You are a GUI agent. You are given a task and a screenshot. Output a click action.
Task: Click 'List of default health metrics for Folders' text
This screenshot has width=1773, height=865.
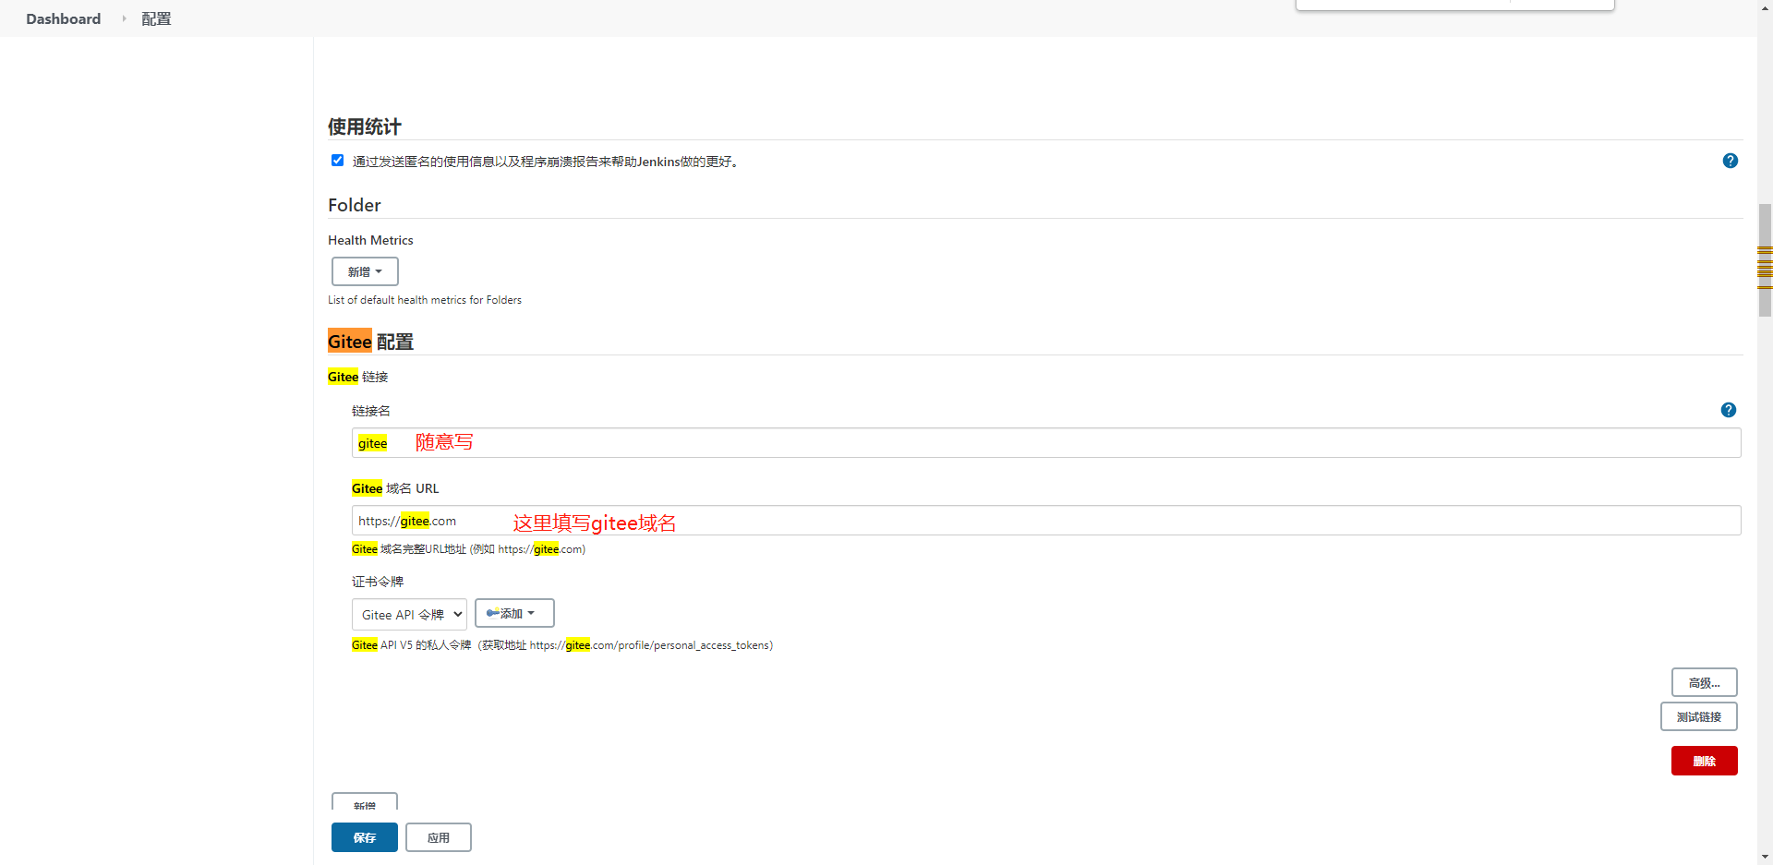click(425, 300)
